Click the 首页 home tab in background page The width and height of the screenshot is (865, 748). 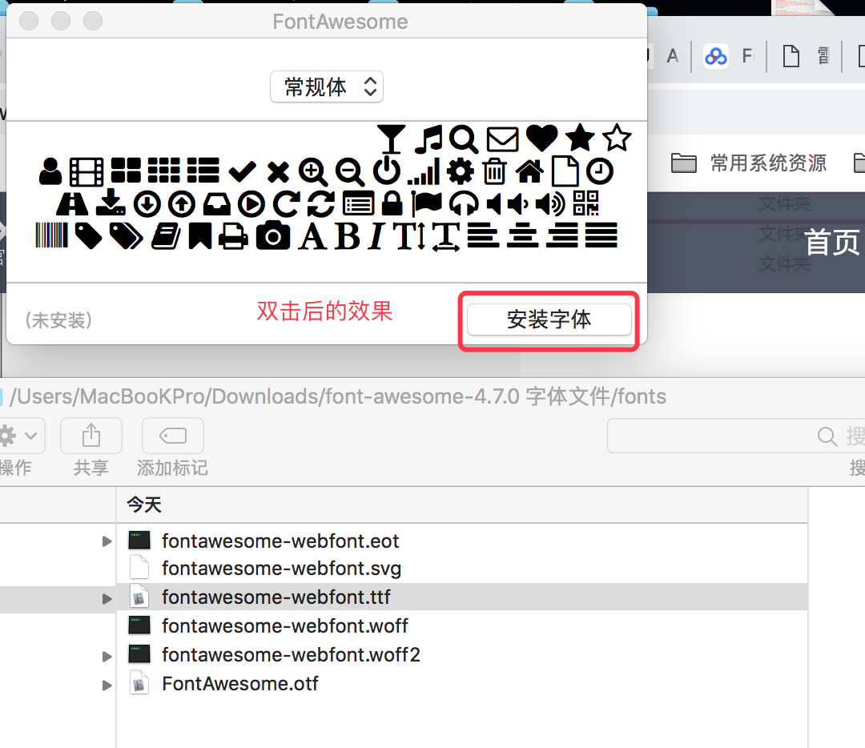click(832, 242)
